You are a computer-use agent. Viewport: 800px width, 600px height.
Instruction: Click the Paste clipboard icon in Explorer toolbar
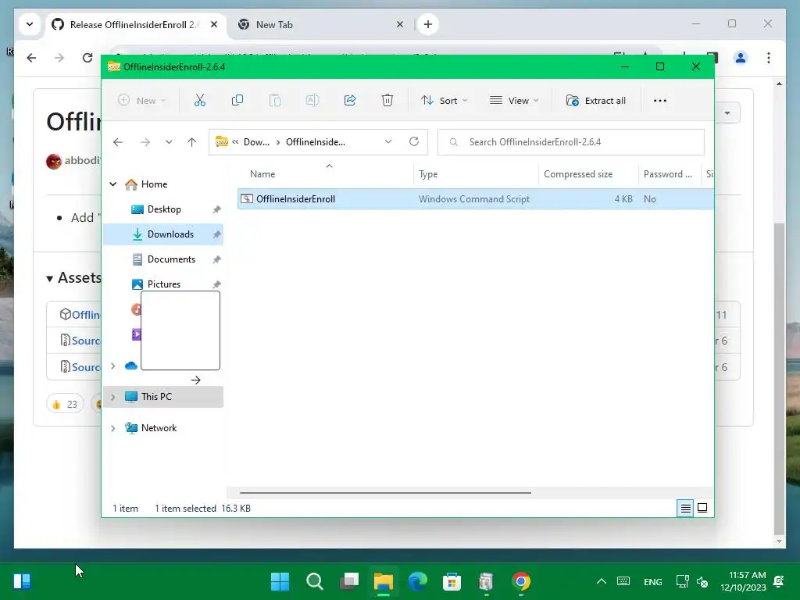(x=275, y=101)
